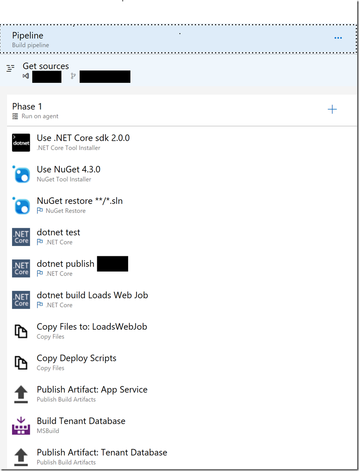
Task: Click the flag icon under dotnet publish
Action: click(40, 273)
